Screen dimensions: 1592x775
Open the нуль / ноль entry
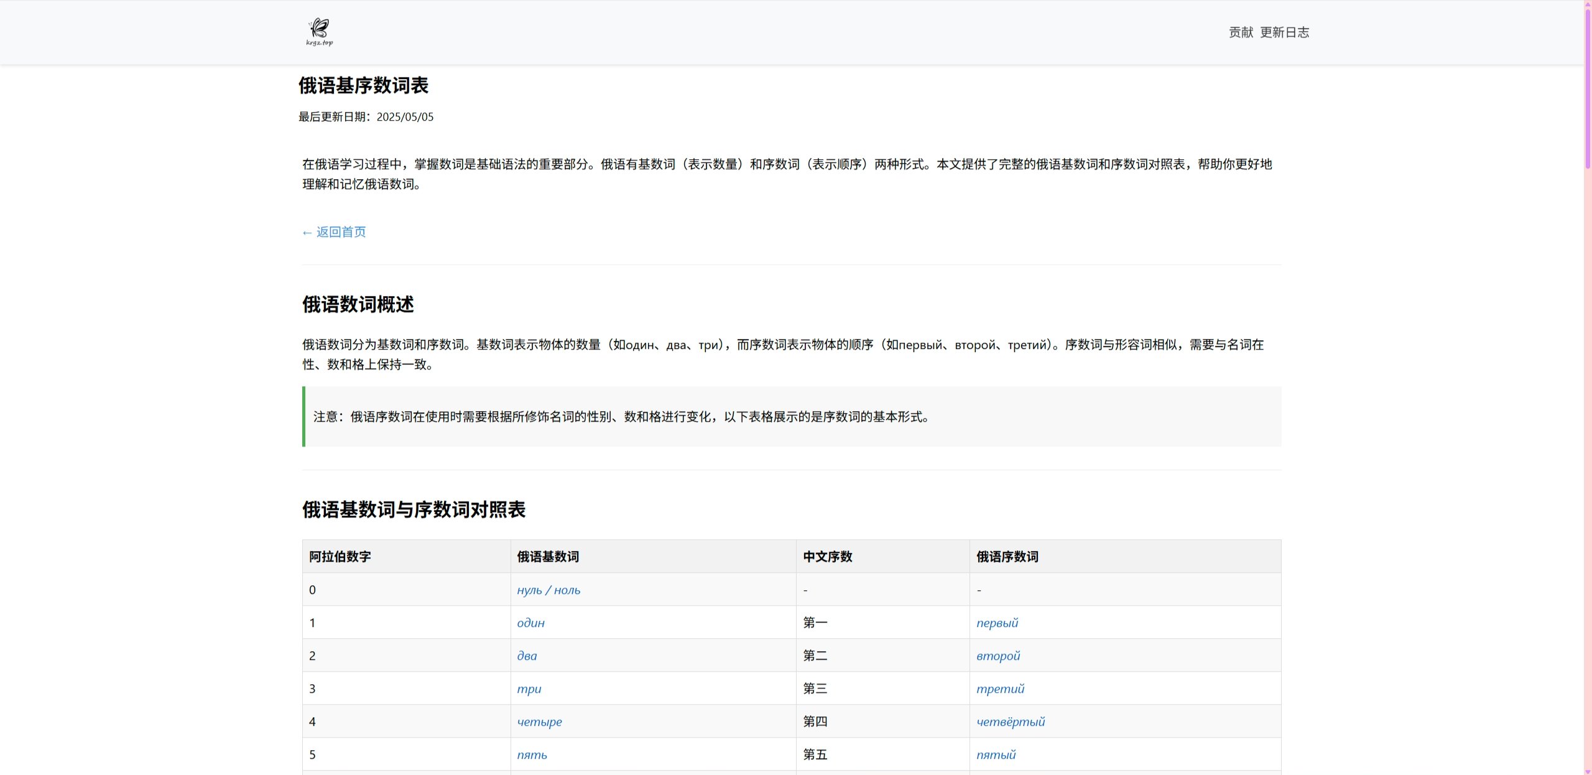548,590
